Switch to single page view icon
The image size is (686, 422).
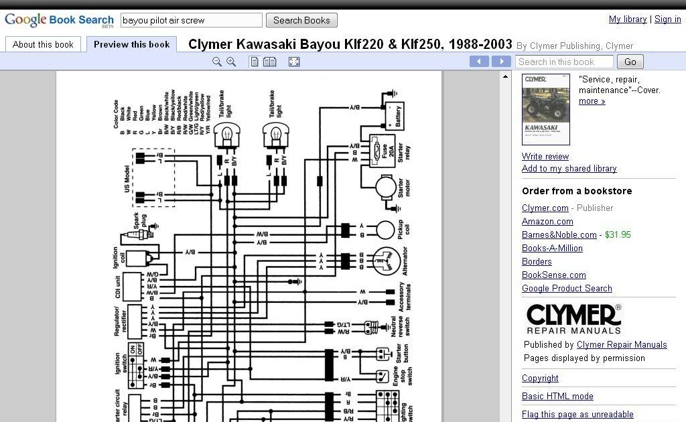254,62
